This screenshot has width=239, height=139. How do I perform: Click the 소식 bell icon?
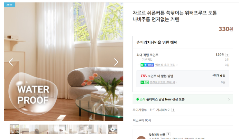tap(138, 99)
